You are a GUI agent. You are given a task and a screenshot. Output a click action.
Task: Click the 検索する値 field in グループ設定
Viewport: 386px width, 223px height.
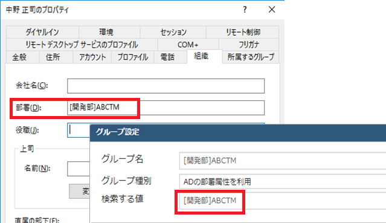283,201
